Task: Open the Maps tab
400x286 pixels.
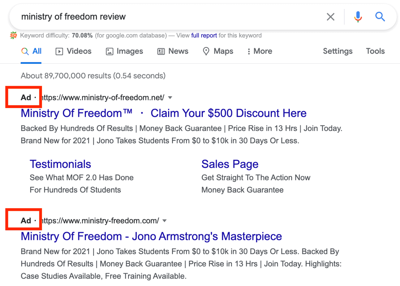Action: 218,51
